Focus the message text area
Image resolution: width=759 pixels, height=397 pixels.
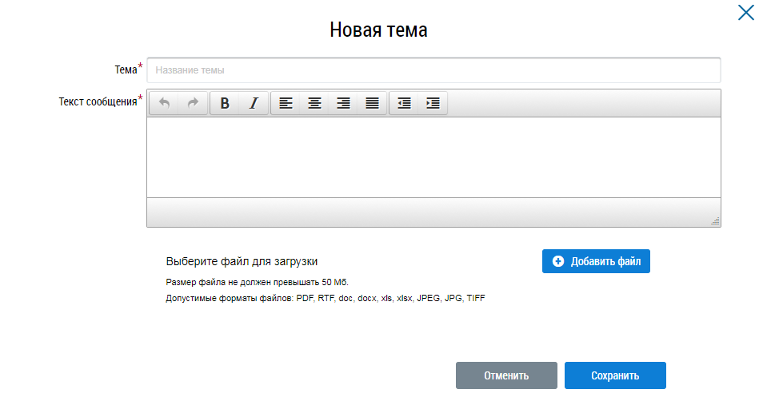[x=433, y=157]
